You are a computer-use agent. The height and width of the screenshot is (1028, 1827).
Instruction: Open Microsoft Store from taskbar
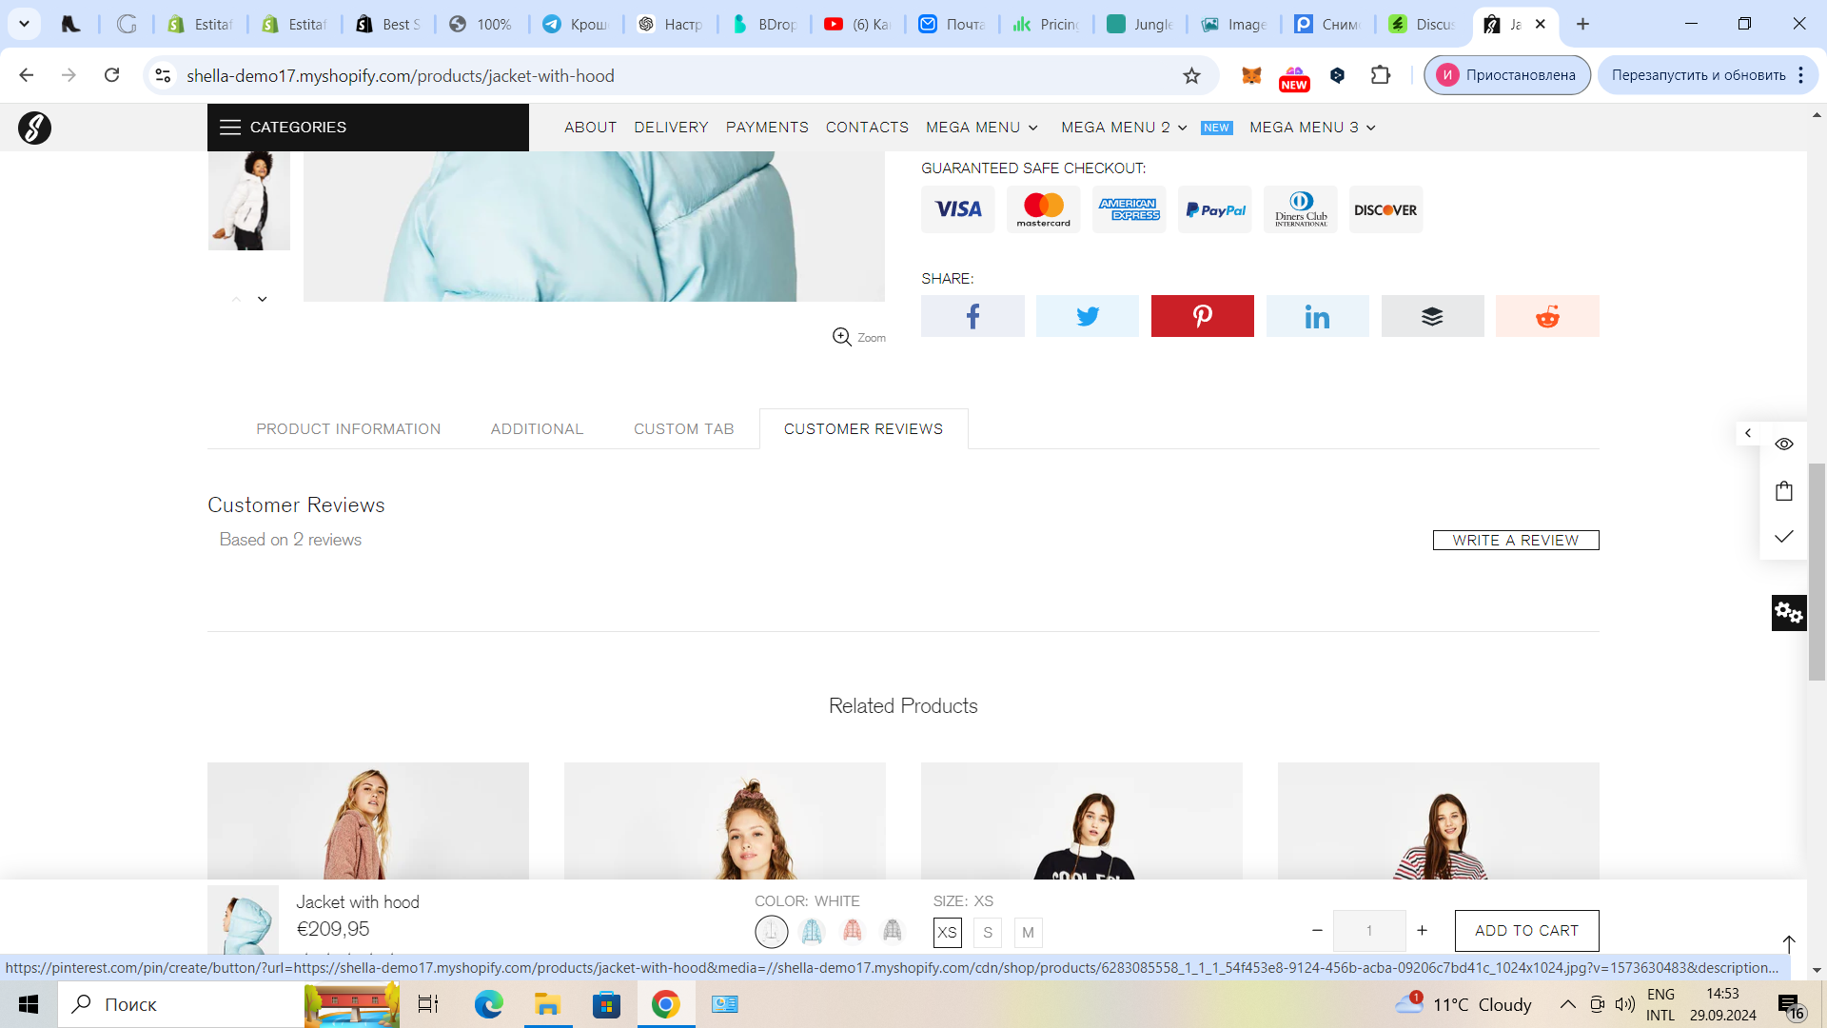point(606,1004)
